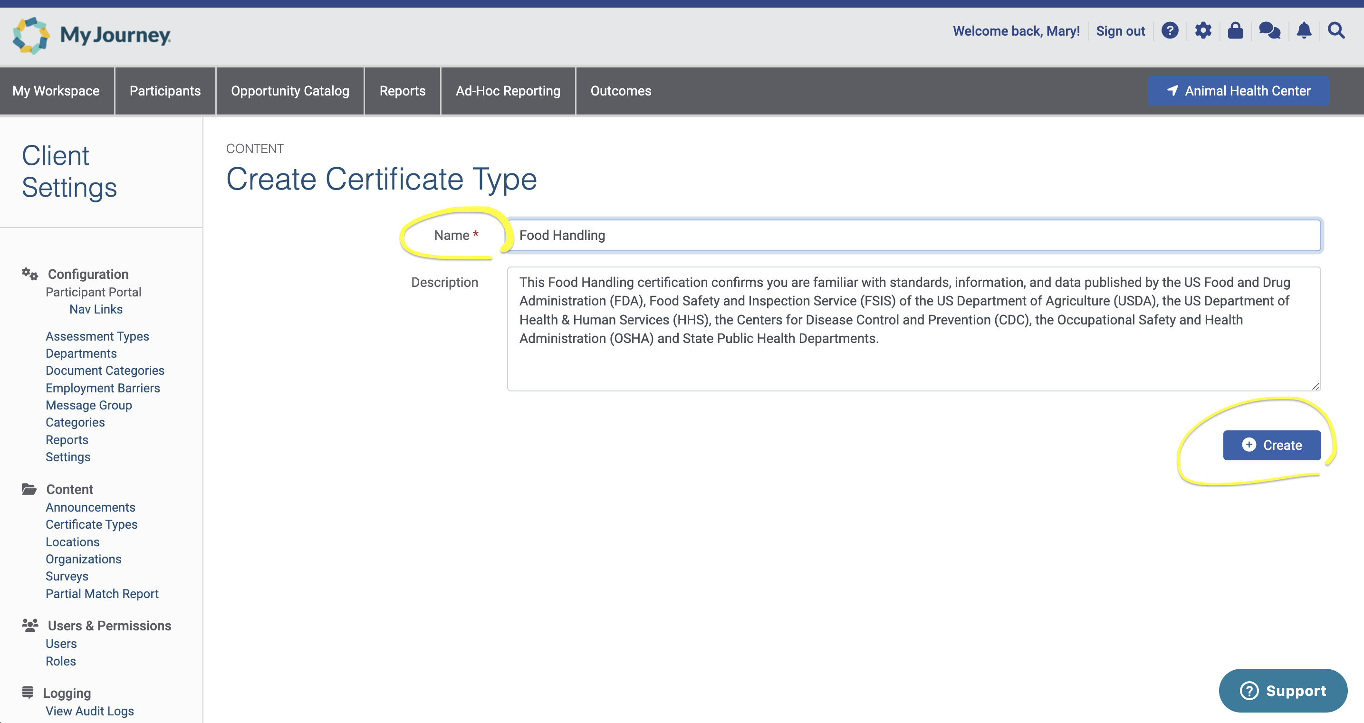Click the Animal Health Center button
The image size is (1364, 723).
(x=1239, y=91)
